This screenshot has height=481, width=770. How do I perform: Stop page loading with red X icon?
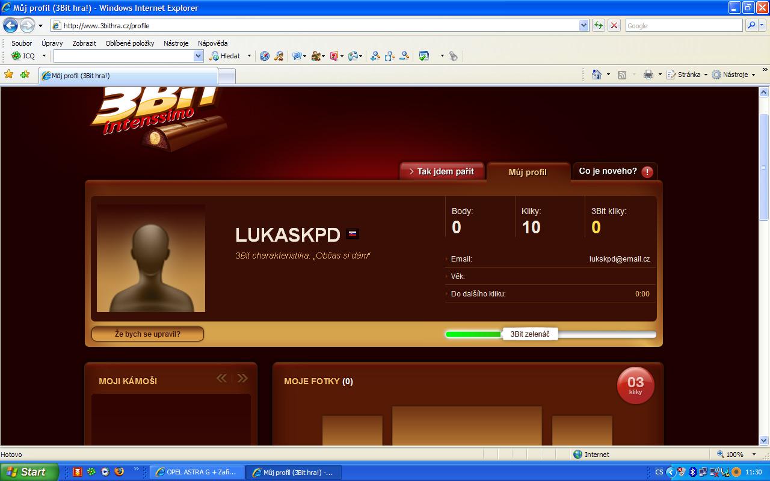click(x=614, y=25)
